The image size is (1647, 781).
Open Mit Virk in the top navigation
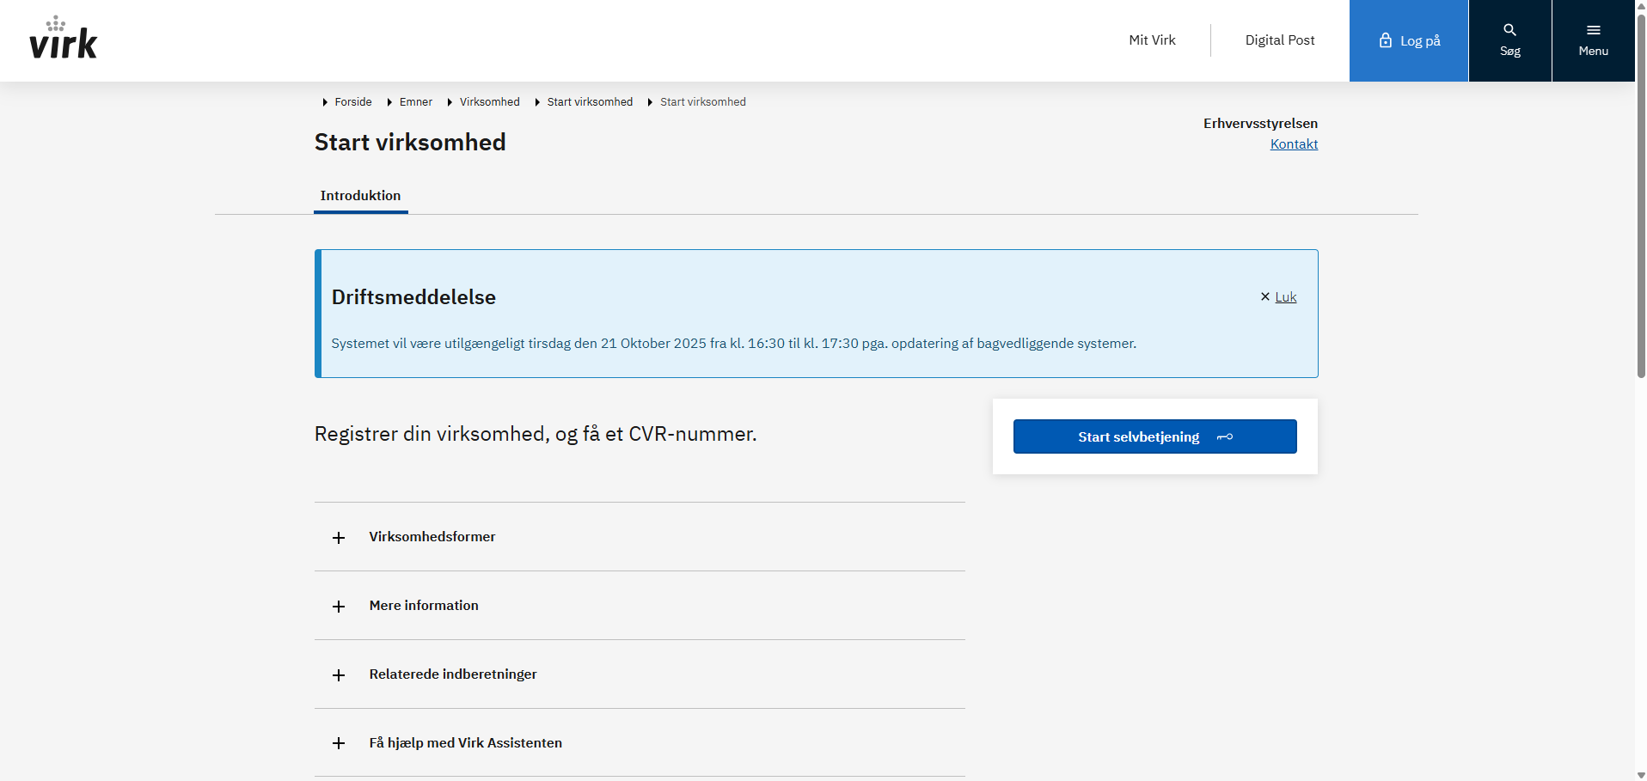1152,40
